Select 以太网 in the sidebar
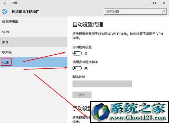This screenshot has height=123, width=169. (x=34, y=52)
